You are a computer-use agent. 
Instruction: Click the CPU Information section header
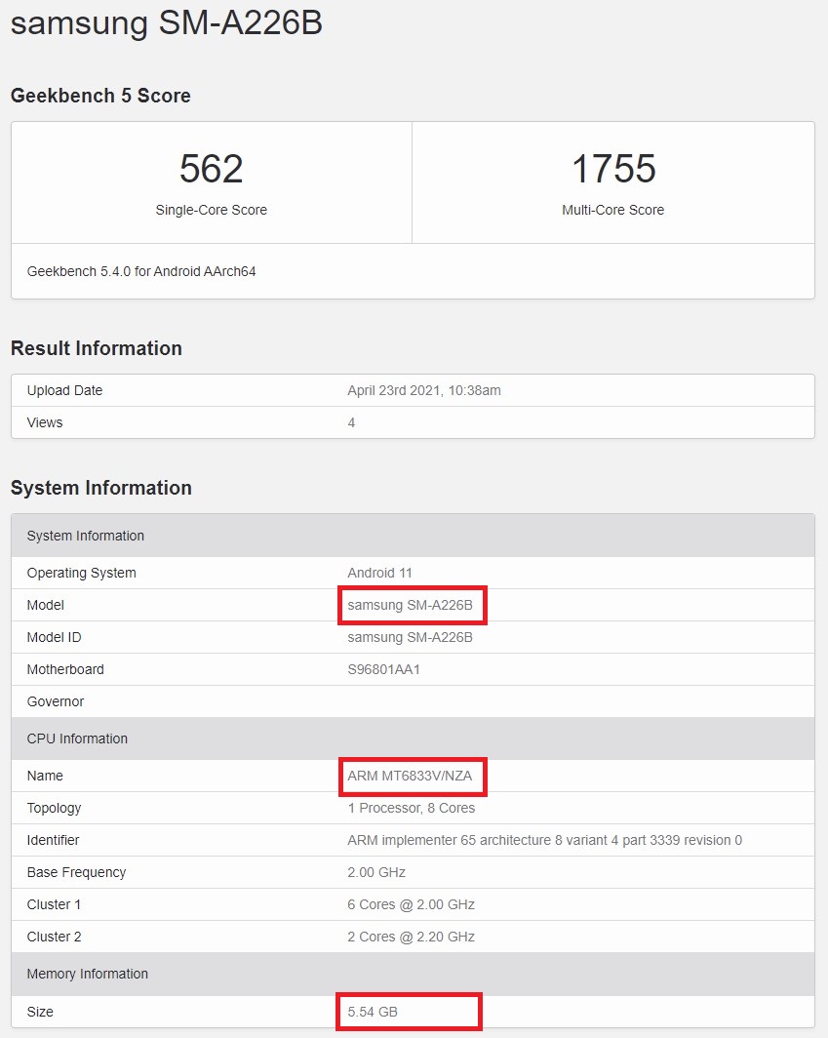pyautogui.click(x=77, y=739)
